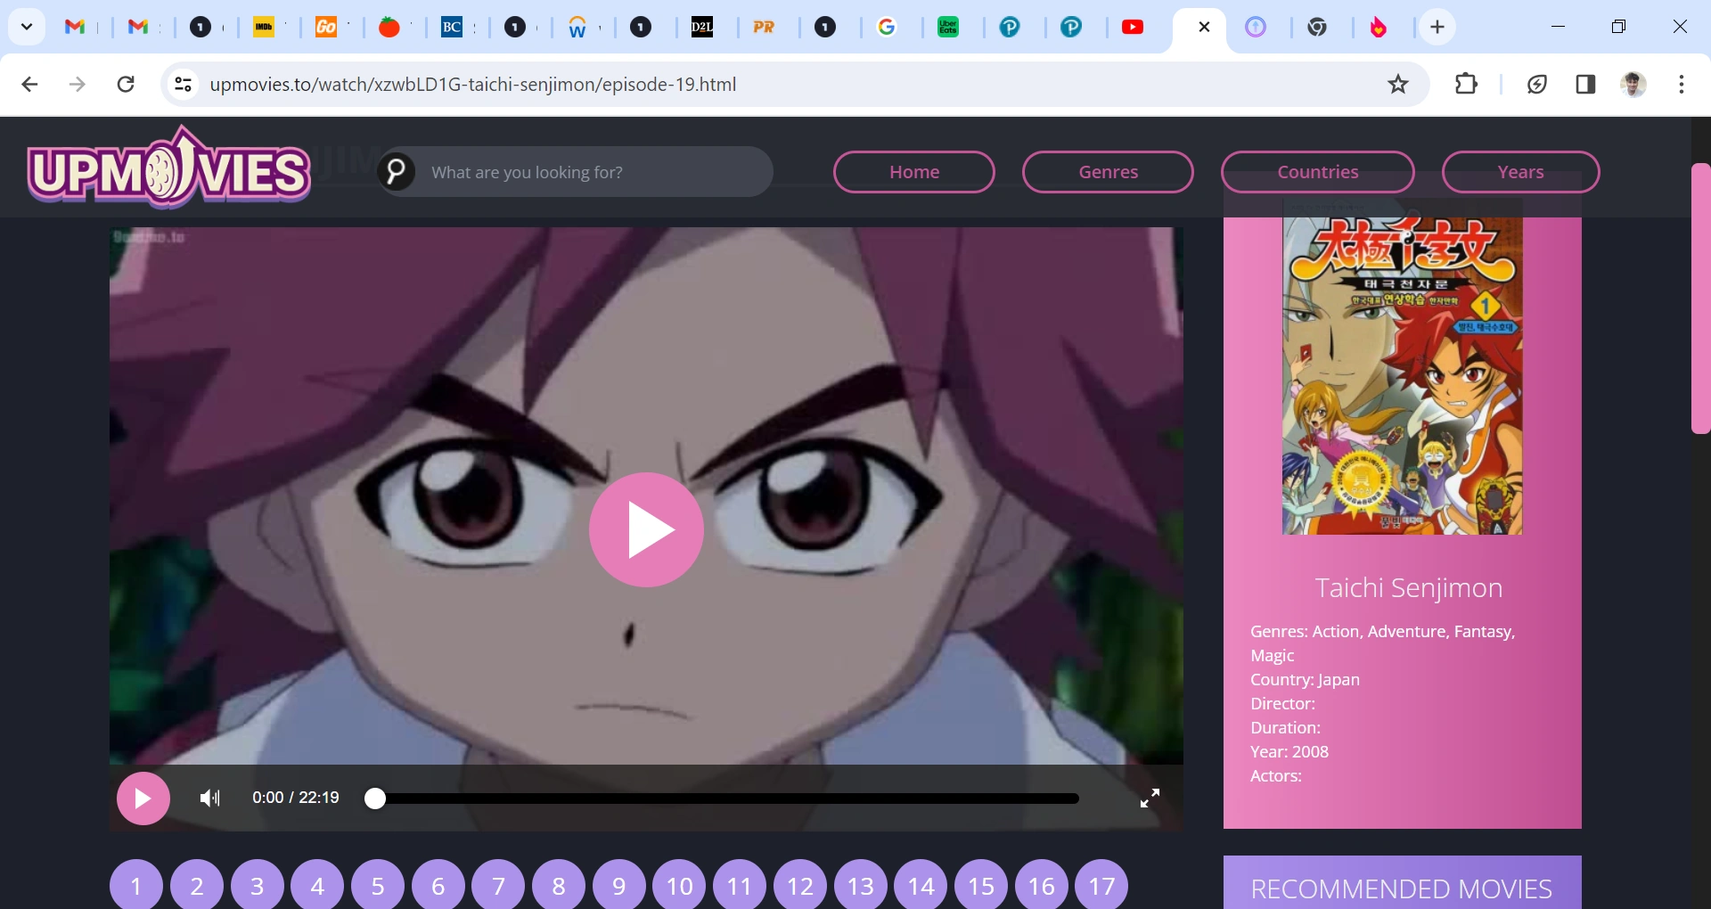Select episode 8

[x=559, y=886]
